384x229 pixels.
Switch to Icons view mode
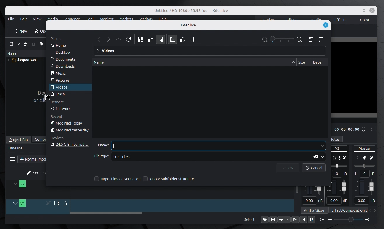coord(141,39)
